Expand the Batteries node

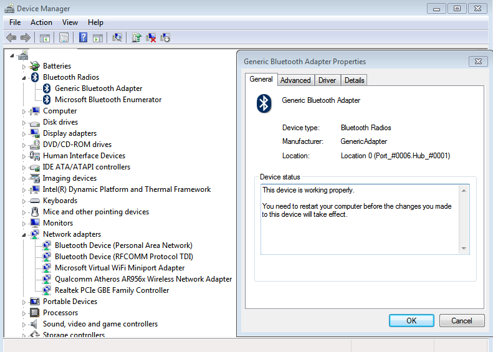coord(24,67)
